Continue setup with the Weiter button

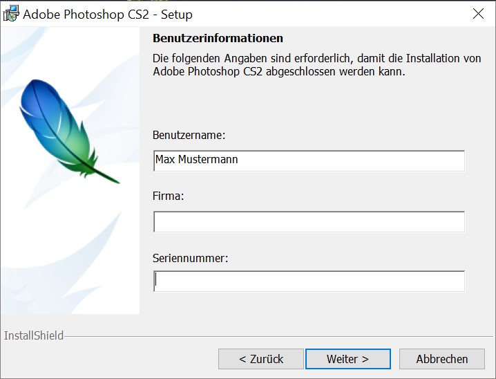[348, 359]
